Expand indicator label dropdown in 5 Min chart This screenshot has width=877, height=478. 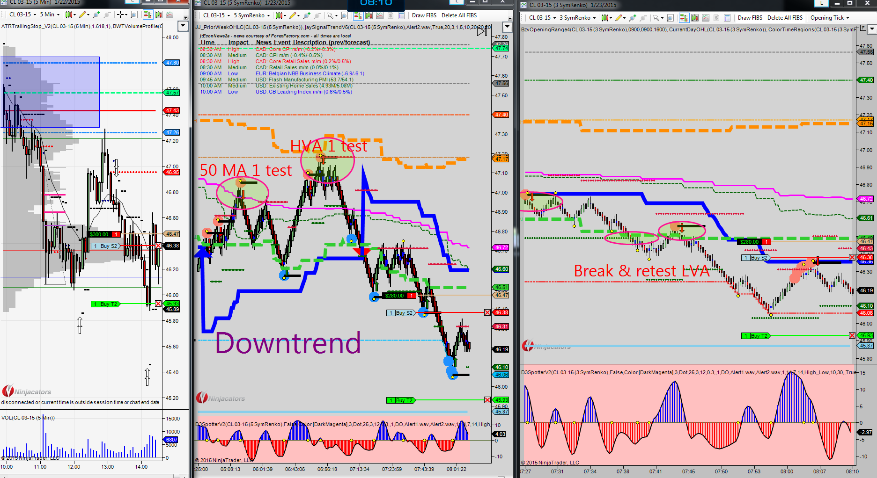click(183, 27)
